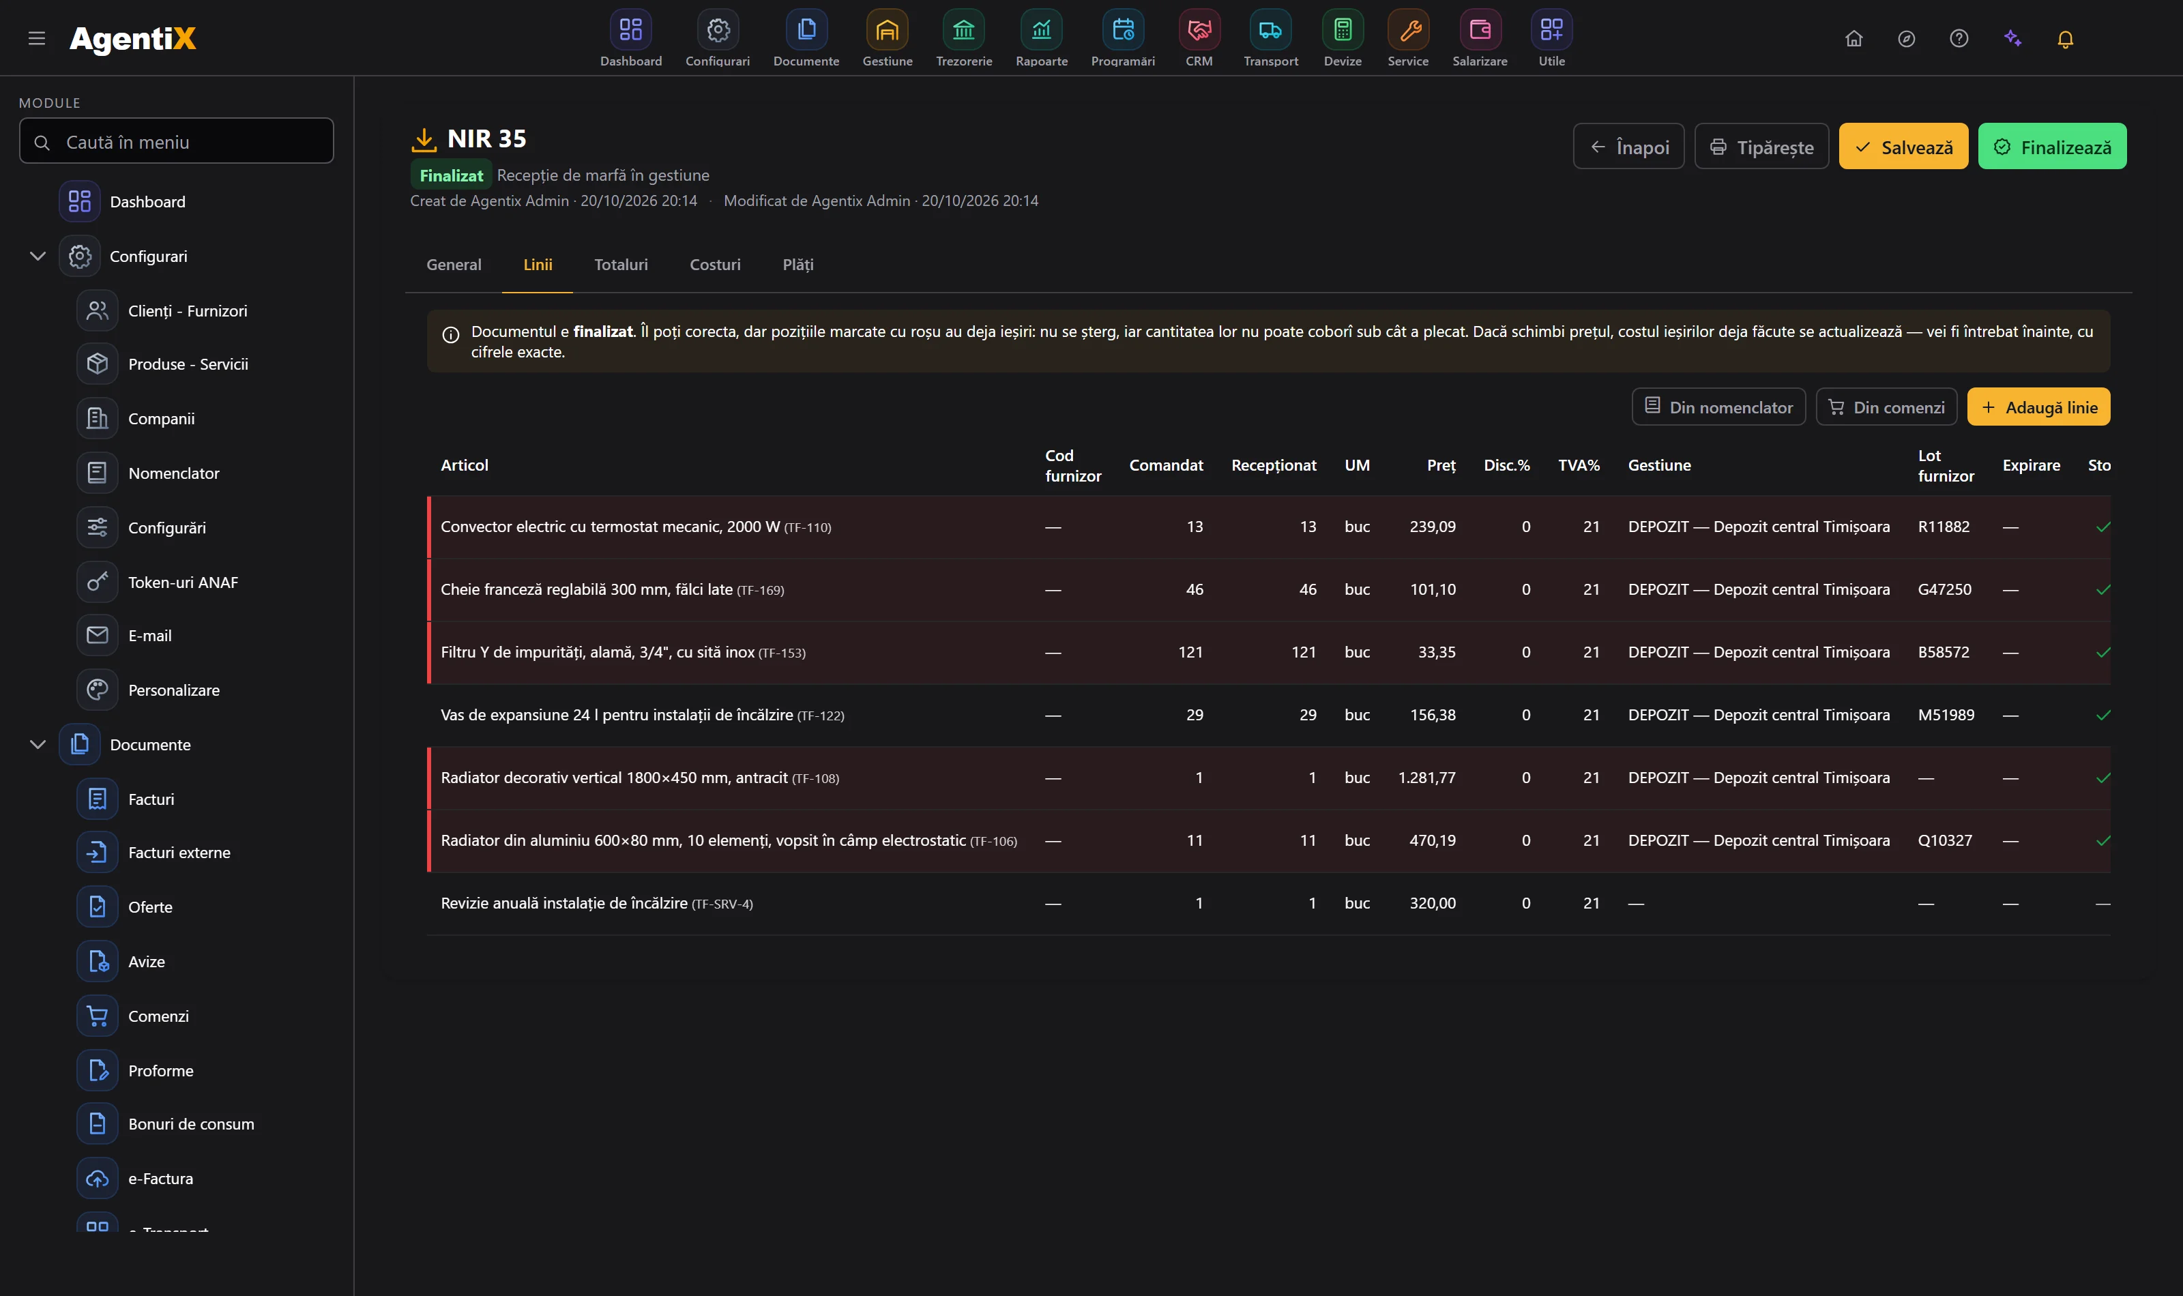This screenshot has height=1296, width=2183.
Task: Open the Gestiune module icon
Action: (887, 30)
